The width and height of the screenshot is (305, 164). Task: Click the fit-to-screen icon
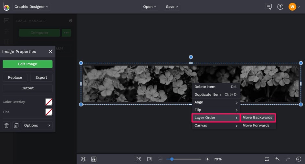(139, 159)
